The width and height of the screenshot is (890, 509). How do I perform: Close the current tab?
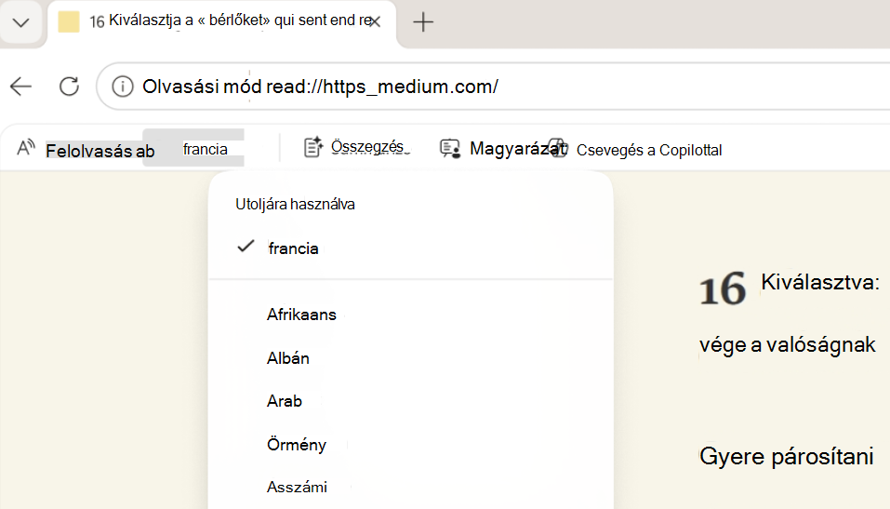pyautogui.click(x=375, y=22)
